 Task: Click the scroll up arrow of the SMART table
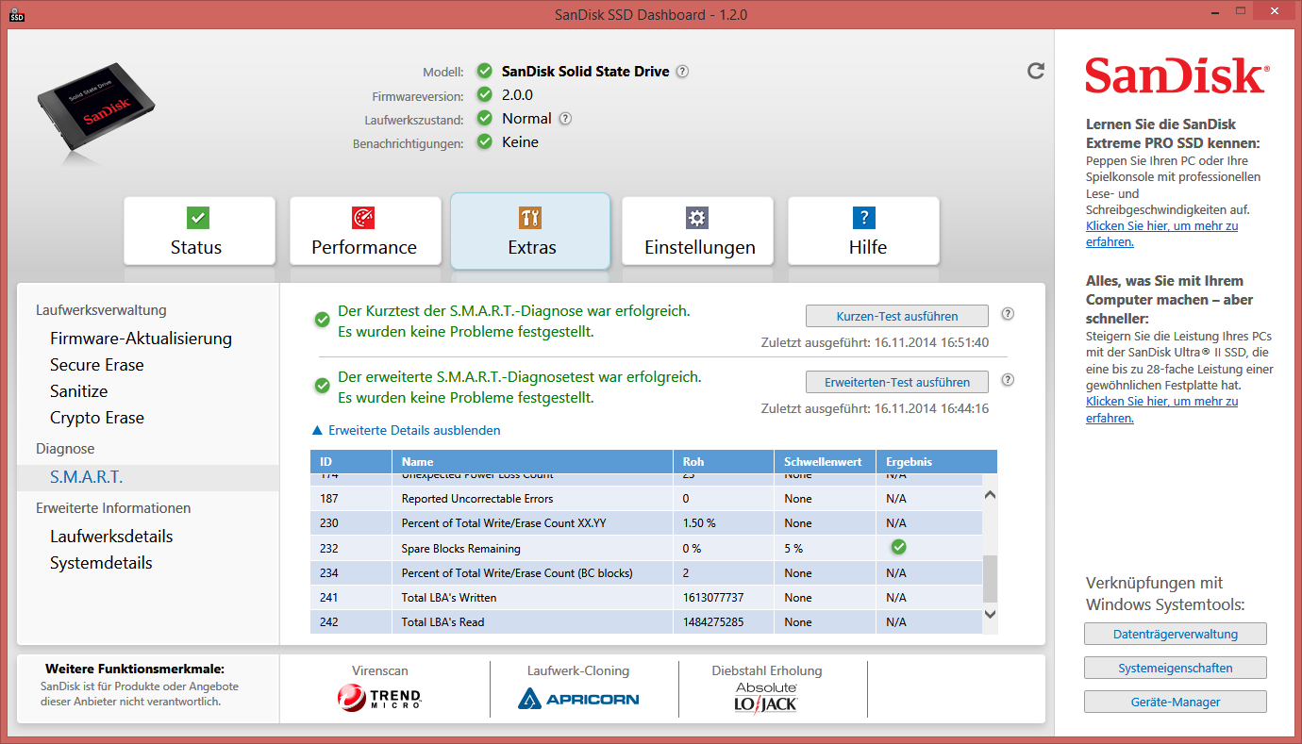(990, 494)
